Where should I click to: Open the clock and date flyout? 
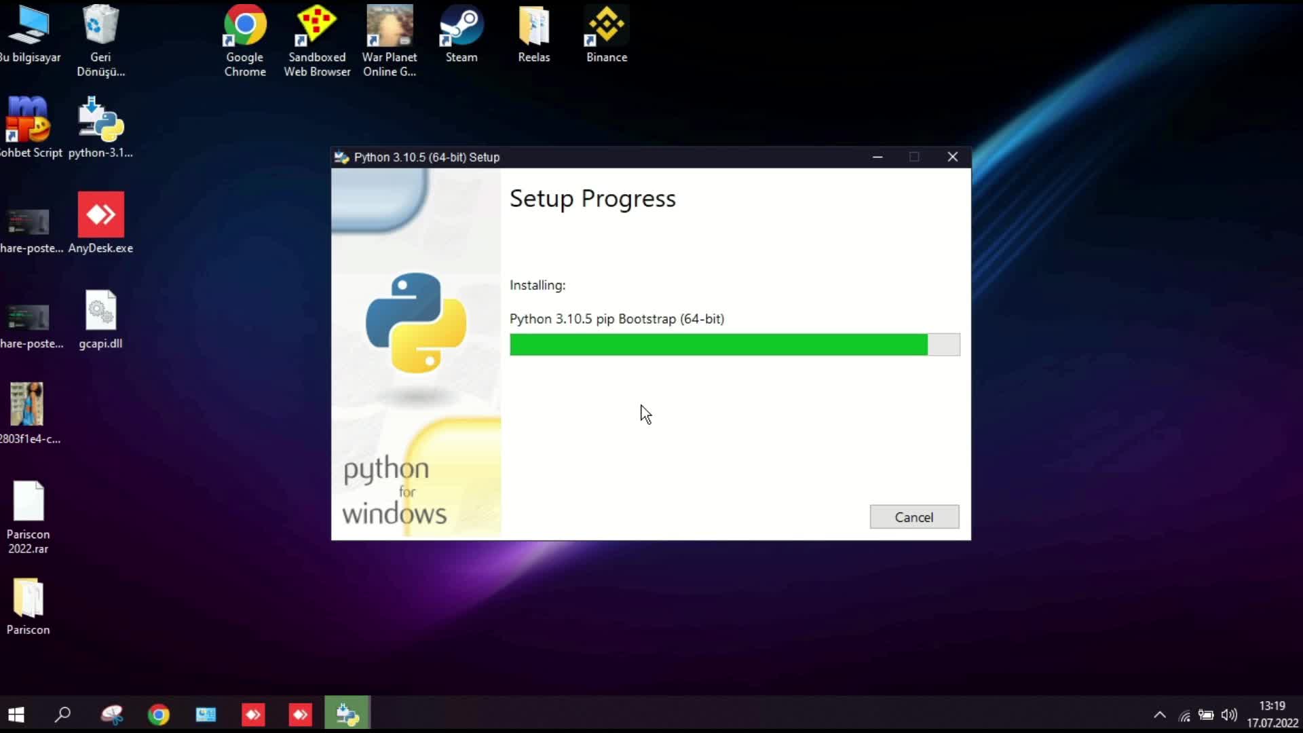click(1272, 715)
